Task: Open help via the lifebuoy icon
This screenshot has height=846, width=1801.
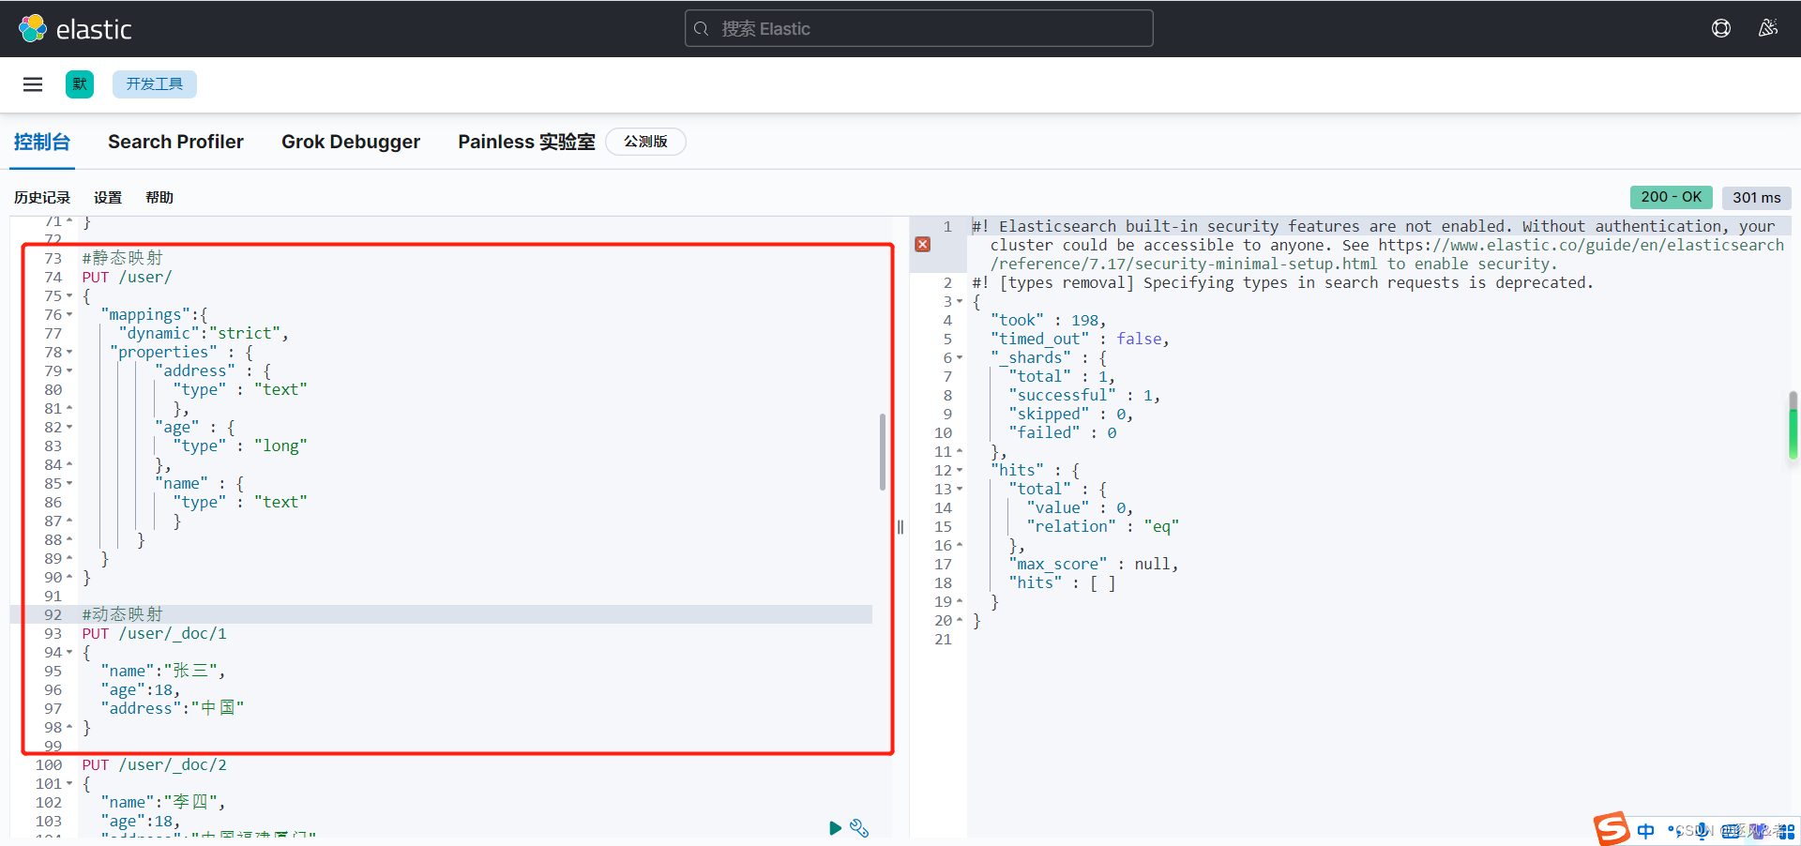Action: pyautogui.click(x=1721, y=28)
